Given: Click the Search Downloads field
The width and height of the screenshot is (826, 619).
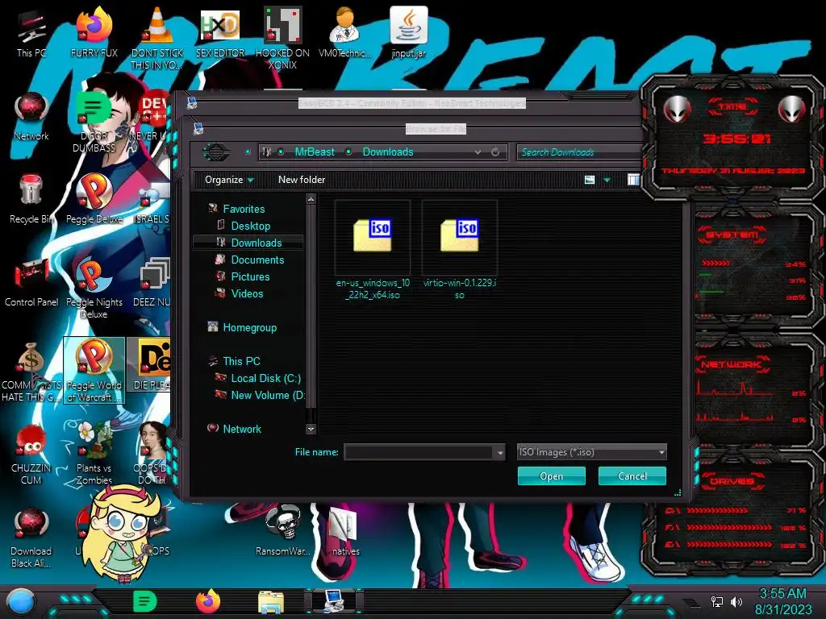Looking at the screenshot, I should 579,152.
